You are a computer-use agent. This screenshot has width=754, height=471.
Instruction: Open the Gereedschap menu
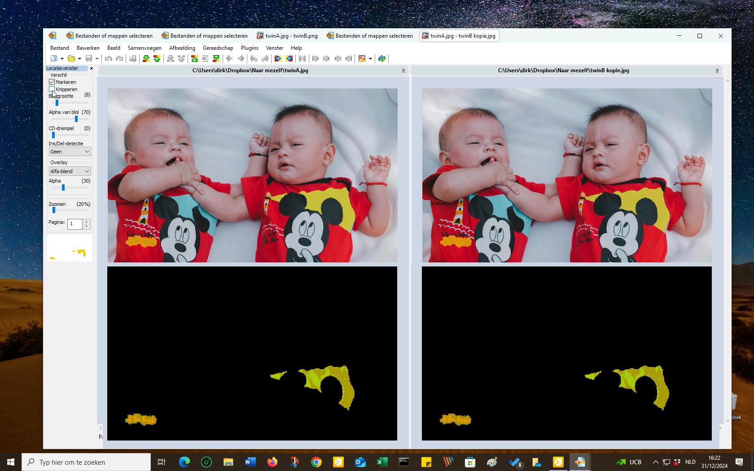(x=218, y=48)
